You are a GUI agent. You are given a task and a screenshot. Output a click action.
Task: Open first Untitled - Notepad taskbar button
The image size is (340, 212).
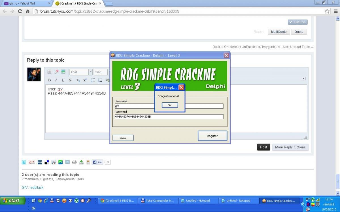[199, 201]
